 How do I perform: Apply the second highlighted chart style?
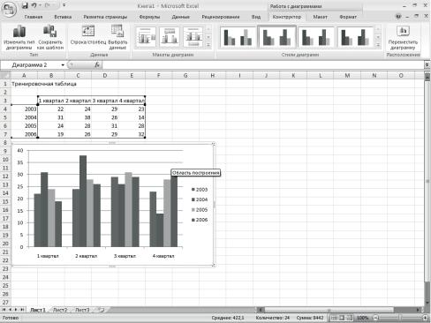[276, 37]
